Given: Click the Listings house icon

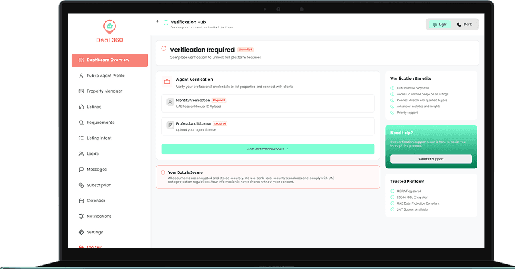Looking at the screenshot, I should 81,107.
